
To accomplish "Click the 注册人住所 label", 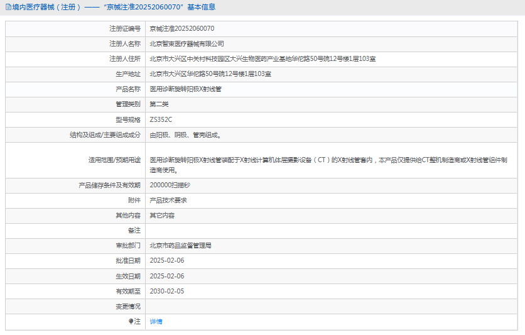I will 125,59.
